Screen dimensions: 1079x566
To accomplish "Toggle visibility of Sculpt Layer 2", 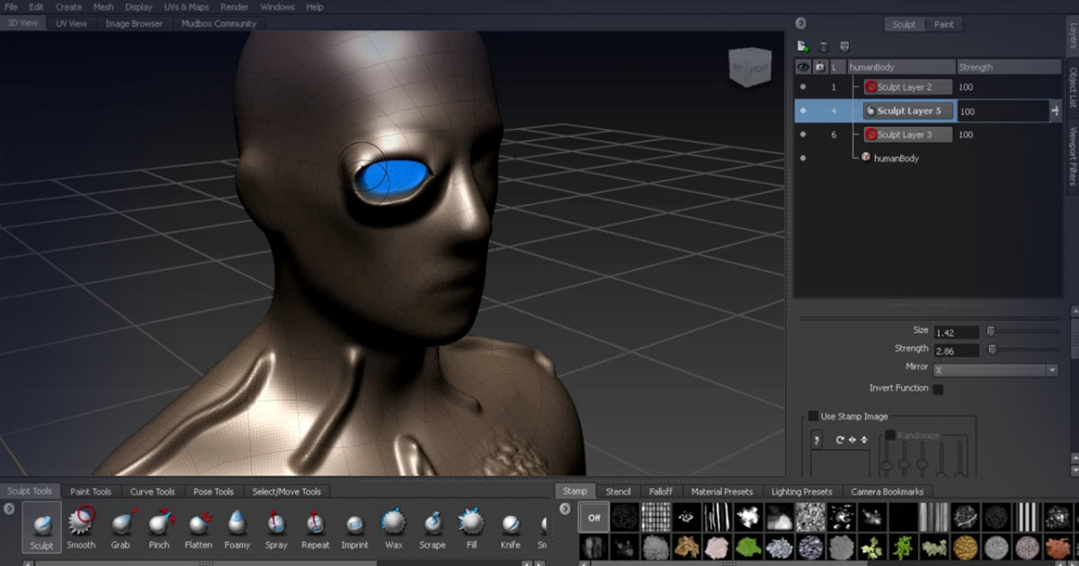I will [x=803, y=87].
